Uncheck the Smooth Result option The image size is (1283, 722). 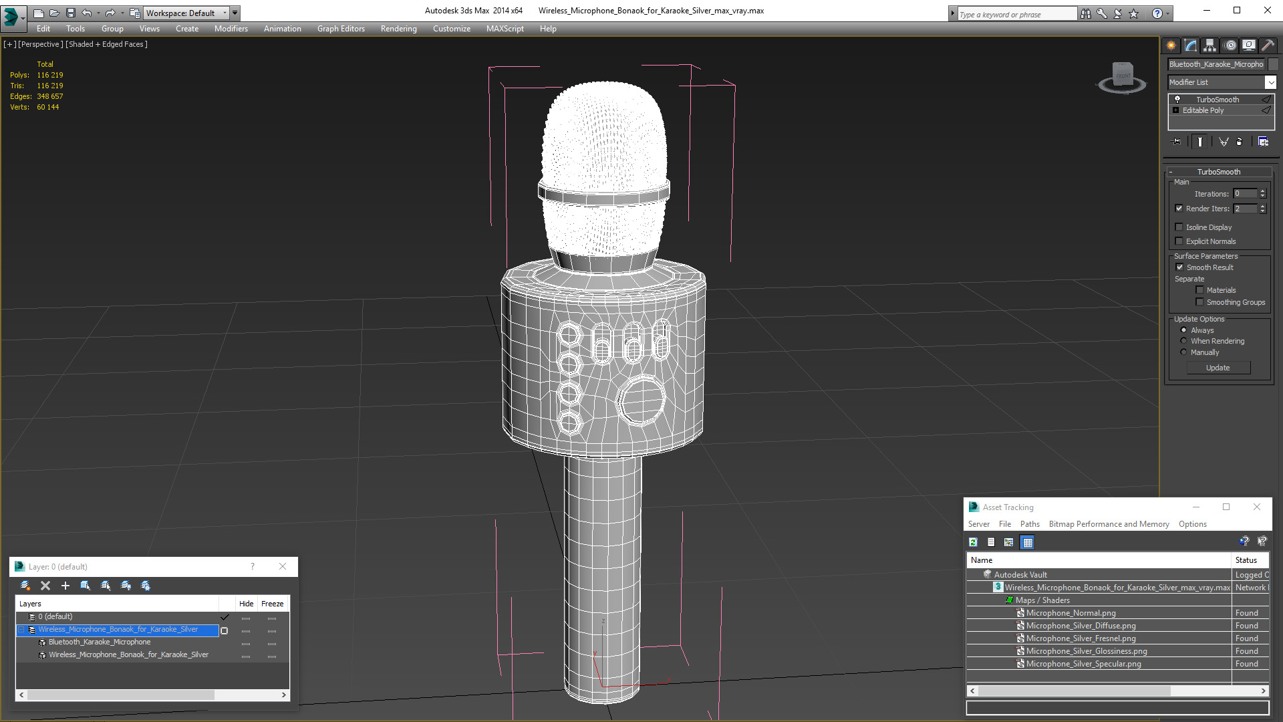tap(1179, 267)
